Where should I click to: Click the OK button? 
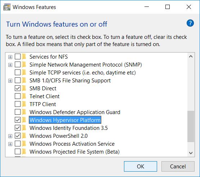click(x=141, y=167)
